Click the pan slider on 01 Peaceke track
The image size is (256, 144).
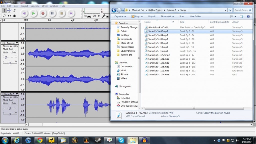pyautogui.click(x=10, y=63)
